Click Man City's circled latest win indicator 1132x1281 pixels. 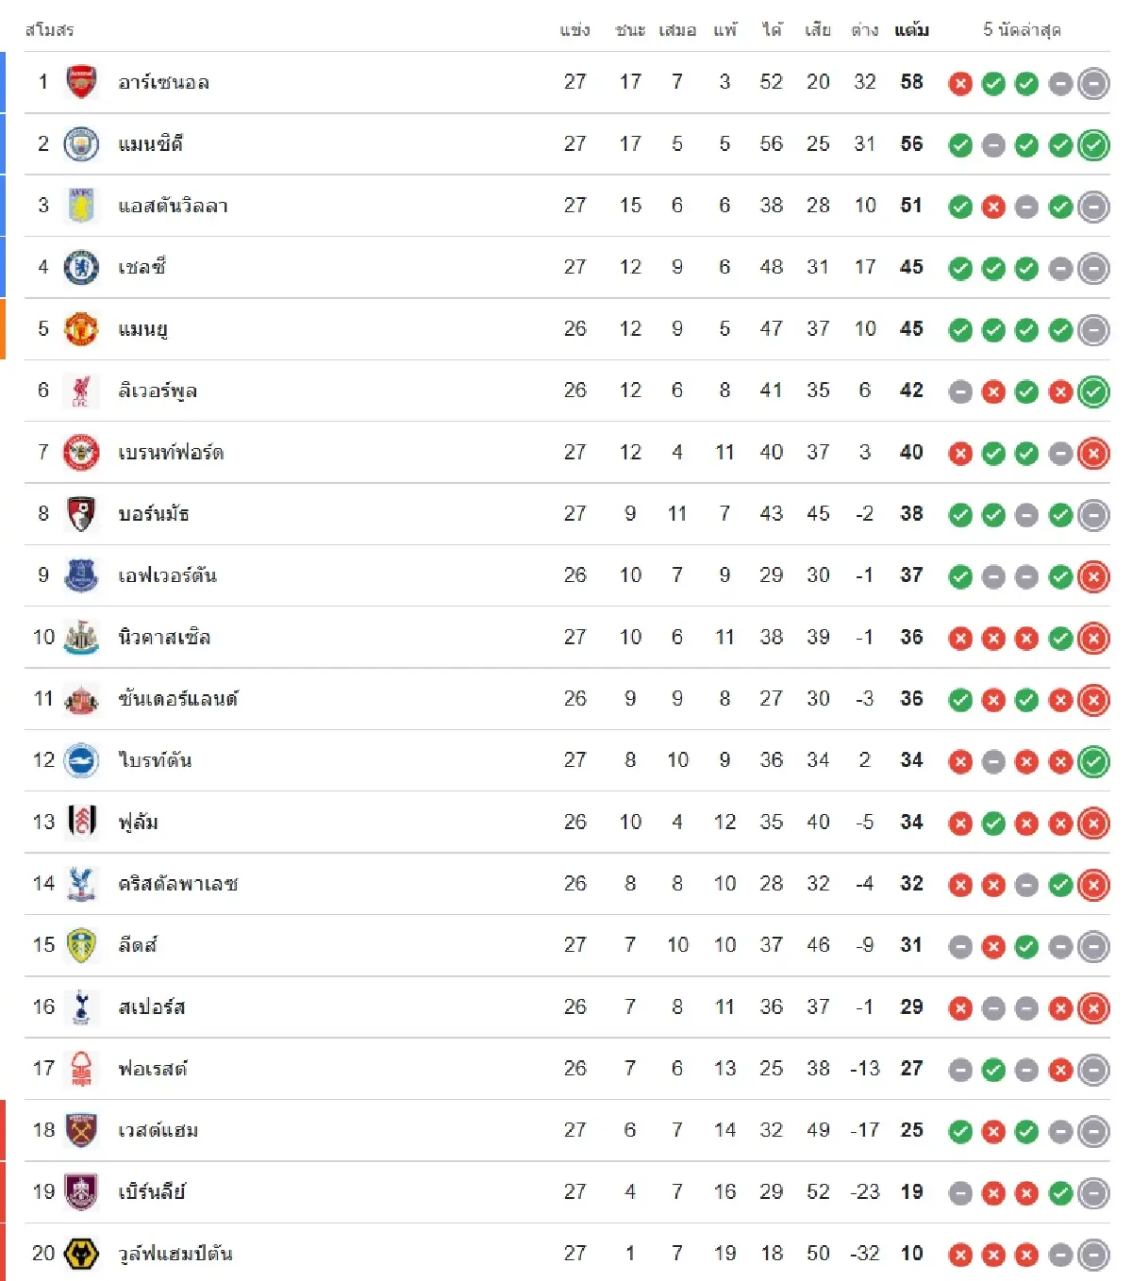point(1093,145)
